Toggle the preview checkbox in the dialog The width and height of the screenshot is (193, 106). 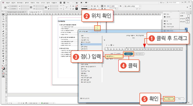coord(81,98)
